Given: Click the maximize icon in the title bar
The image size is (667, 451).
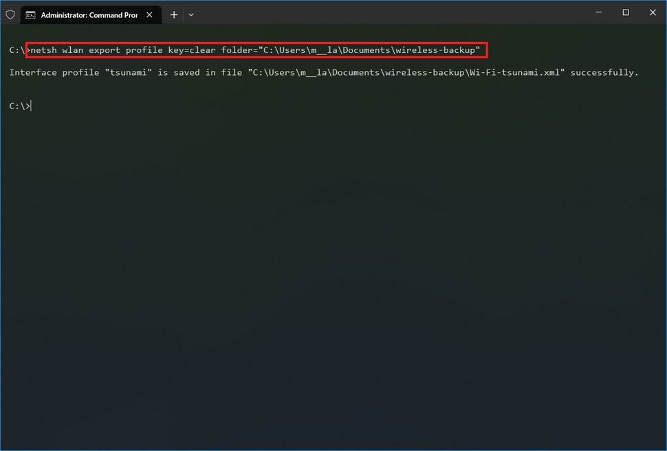Looking at the screenshot, I should point(625,12).
